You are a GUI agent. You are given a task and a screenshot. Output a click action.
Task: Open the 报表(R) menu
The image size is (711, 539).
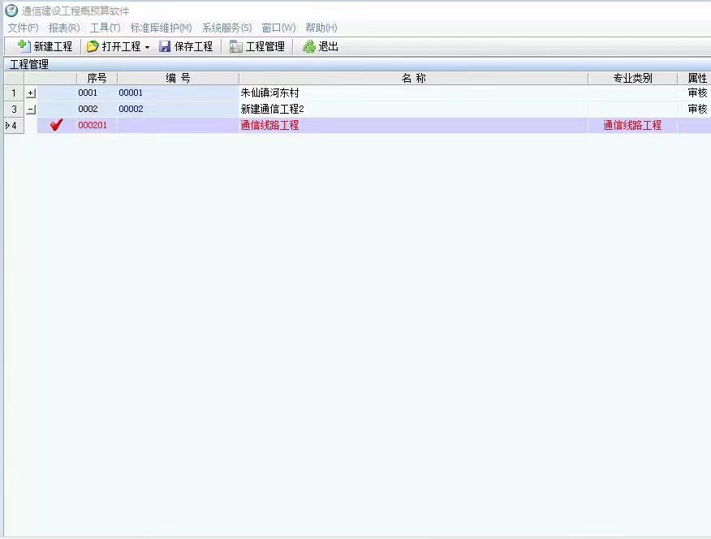point(64,28)
